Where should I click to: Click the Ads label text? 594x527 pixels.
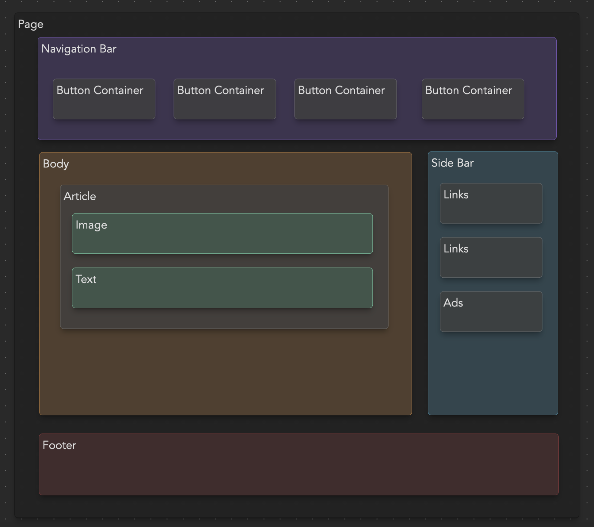(x=453, y=303)
